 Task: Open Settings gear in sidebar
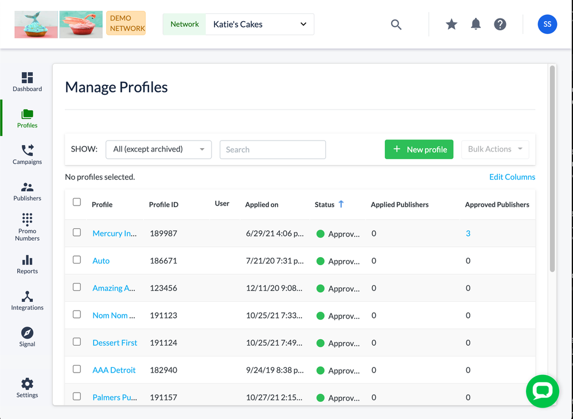(x=27, y=388)
